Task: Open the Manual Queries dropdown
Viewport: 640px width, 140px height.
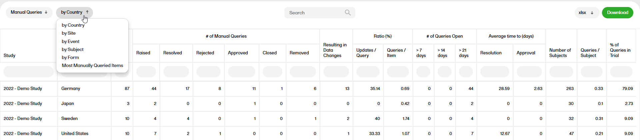Action: pos(29,12)
